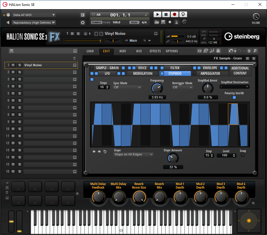Toggle Polarity Uni/Bi switch
The image size is (267, 235).
click(234, 98)
